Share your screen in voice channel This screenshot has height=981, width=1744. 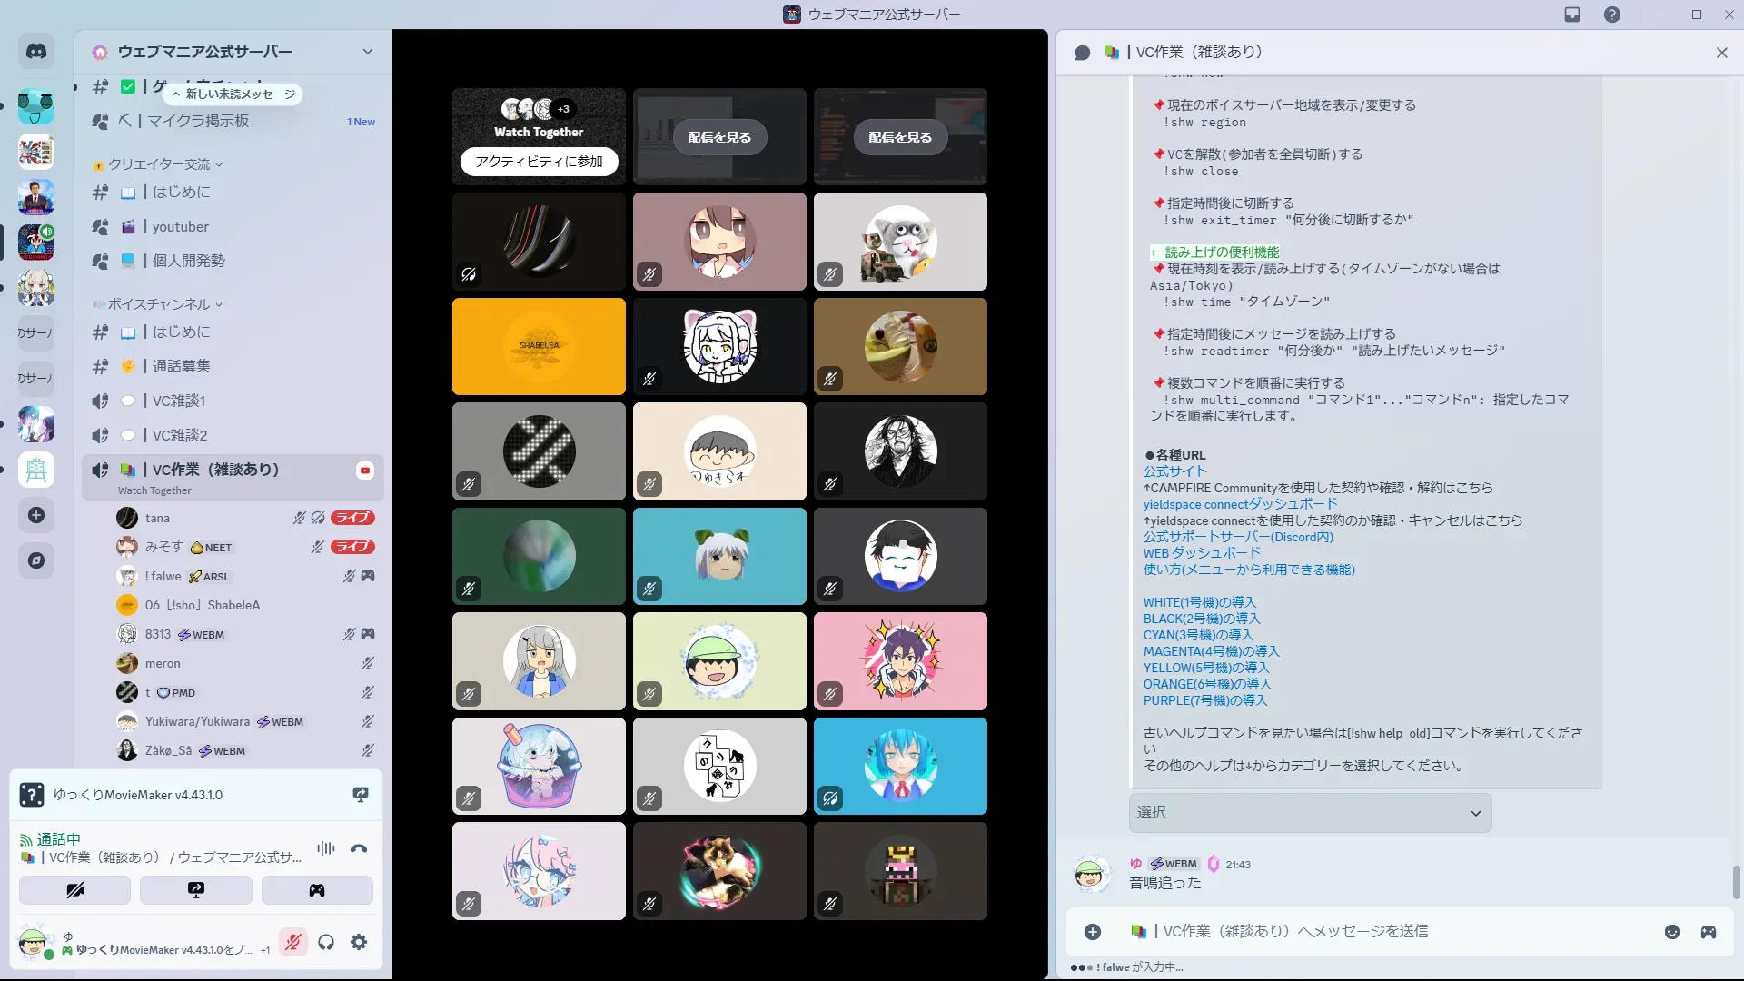coord(195,890)
